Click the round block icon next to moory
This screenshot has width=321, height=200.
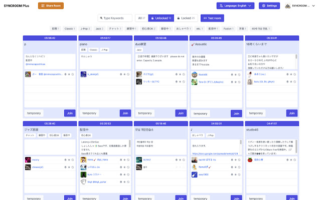(73, 160)
